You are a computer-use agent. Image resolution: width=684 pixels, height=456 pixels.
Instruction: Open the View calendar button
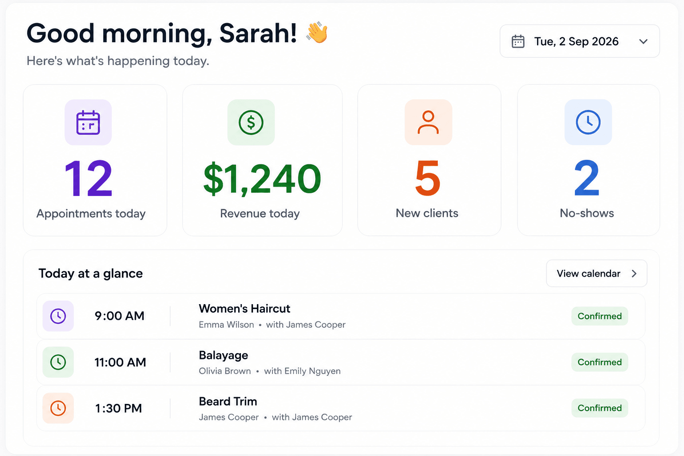(597, 273)
